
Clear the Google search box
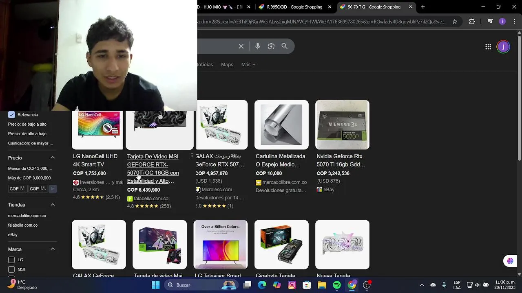241,46
